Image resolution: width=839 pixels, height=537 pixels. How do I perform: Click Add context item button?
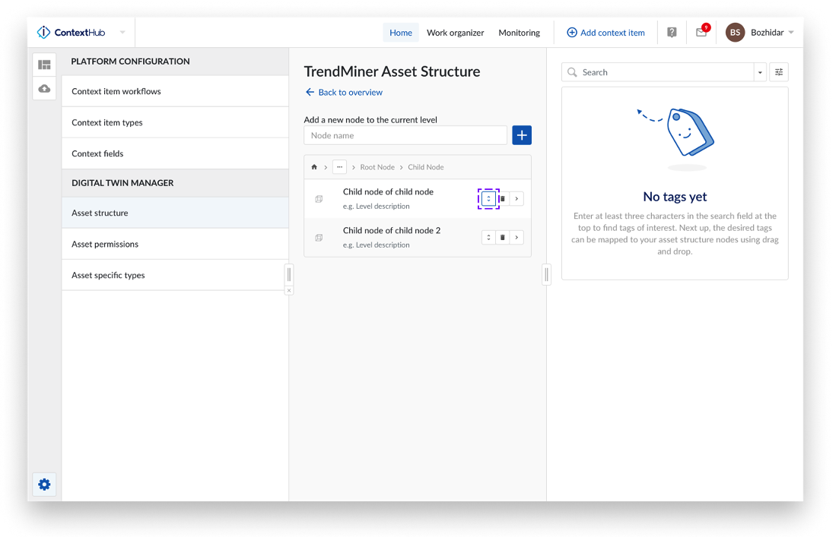pos(605,33)
